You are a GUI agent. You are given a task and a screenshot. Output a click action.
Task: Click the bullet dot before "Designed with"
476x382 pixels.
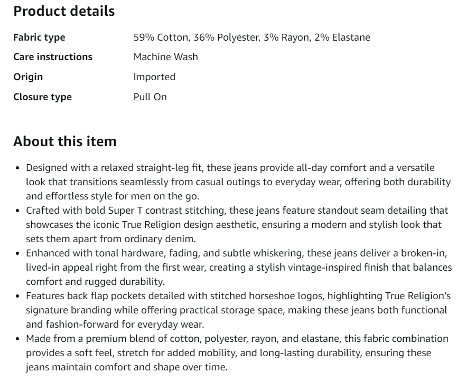pyautogui.click(x=18, y=168)
